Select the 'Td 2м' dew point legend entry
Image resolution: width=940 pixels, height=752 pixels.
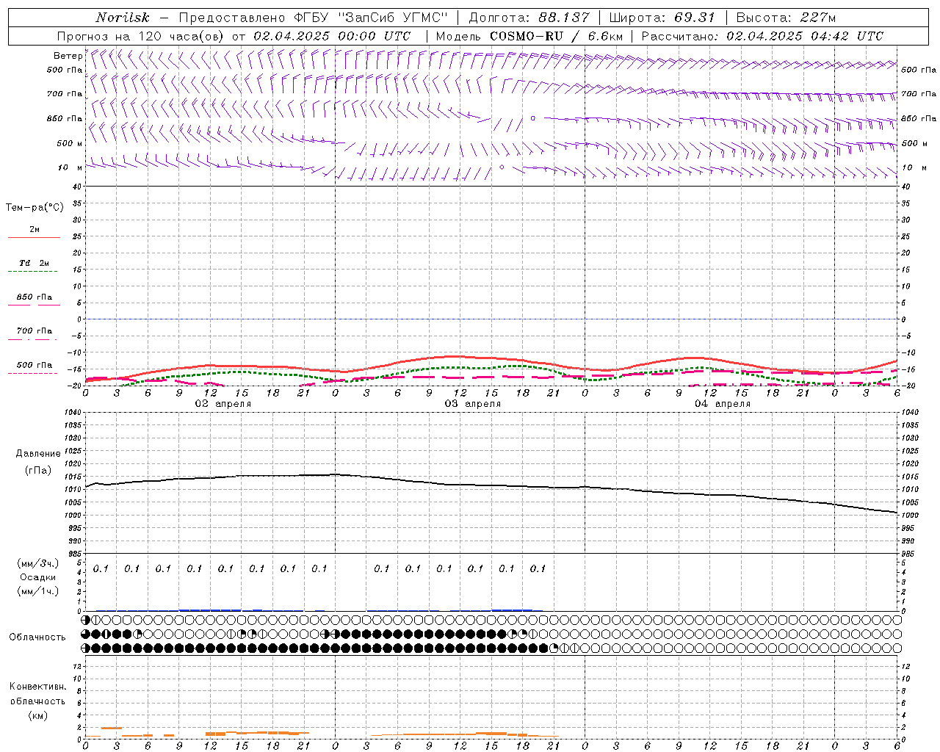(34, 263)
